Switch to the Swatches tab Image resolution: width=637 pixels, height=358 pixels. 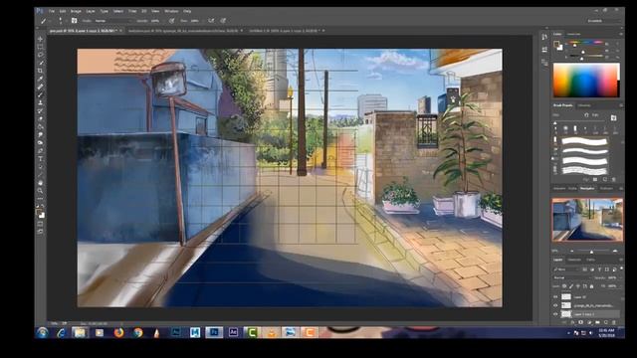click(573, 34)
